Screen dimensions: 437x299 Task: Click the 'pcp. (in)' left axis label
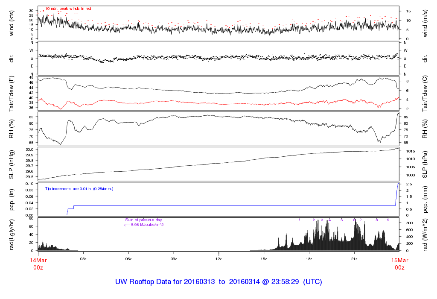(12, 199)
